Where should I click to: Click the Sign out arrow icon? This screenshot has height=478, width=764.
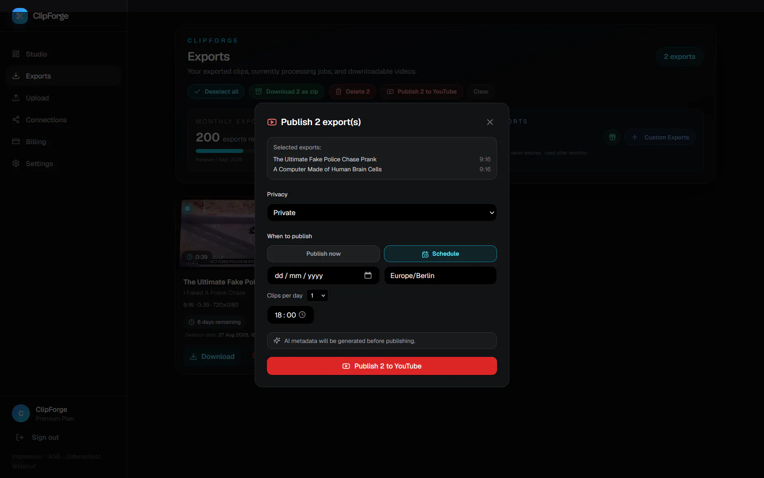click(x=19, y=437)
